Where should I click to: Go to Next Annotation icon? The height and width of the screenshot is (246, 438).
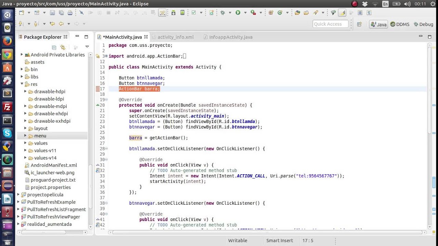[x=20, y=24]
